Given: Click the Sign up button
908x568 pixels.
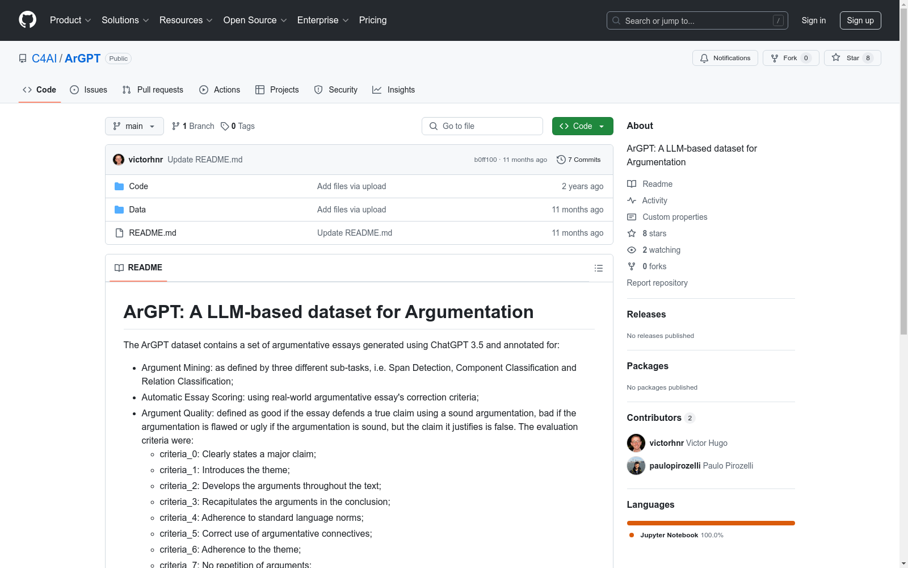Looking at the screenshot, I should [860, 20].
